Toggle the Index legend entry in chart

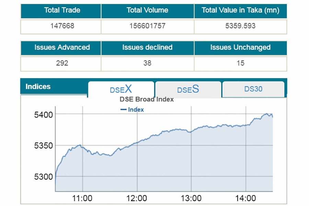click(x=132, y=110)
